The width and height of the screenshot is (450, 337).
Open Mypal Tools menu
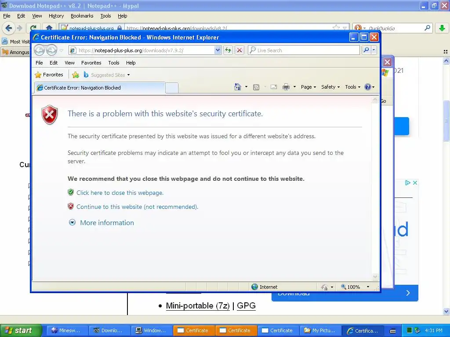pyautogui.click(x=105, y=16)
